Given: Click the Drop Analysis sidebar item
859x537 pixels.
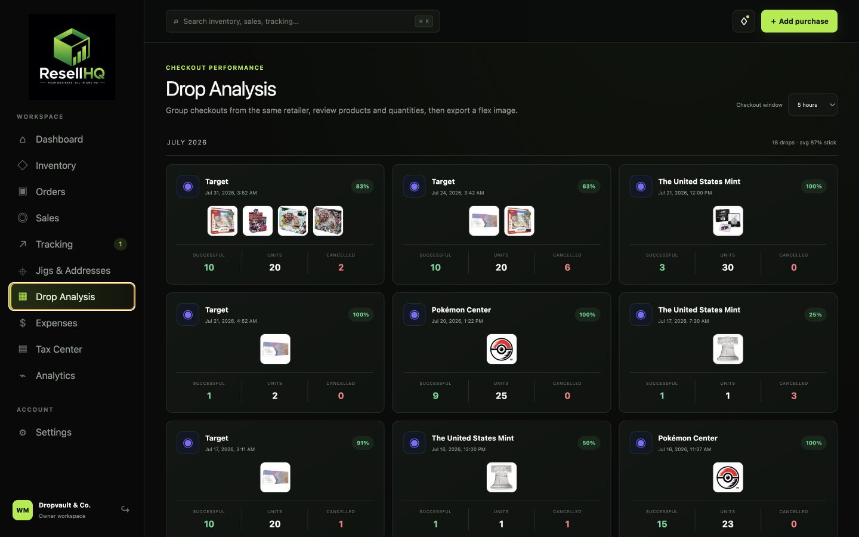Looking at the screenshot, I should (x=72, y=297).
